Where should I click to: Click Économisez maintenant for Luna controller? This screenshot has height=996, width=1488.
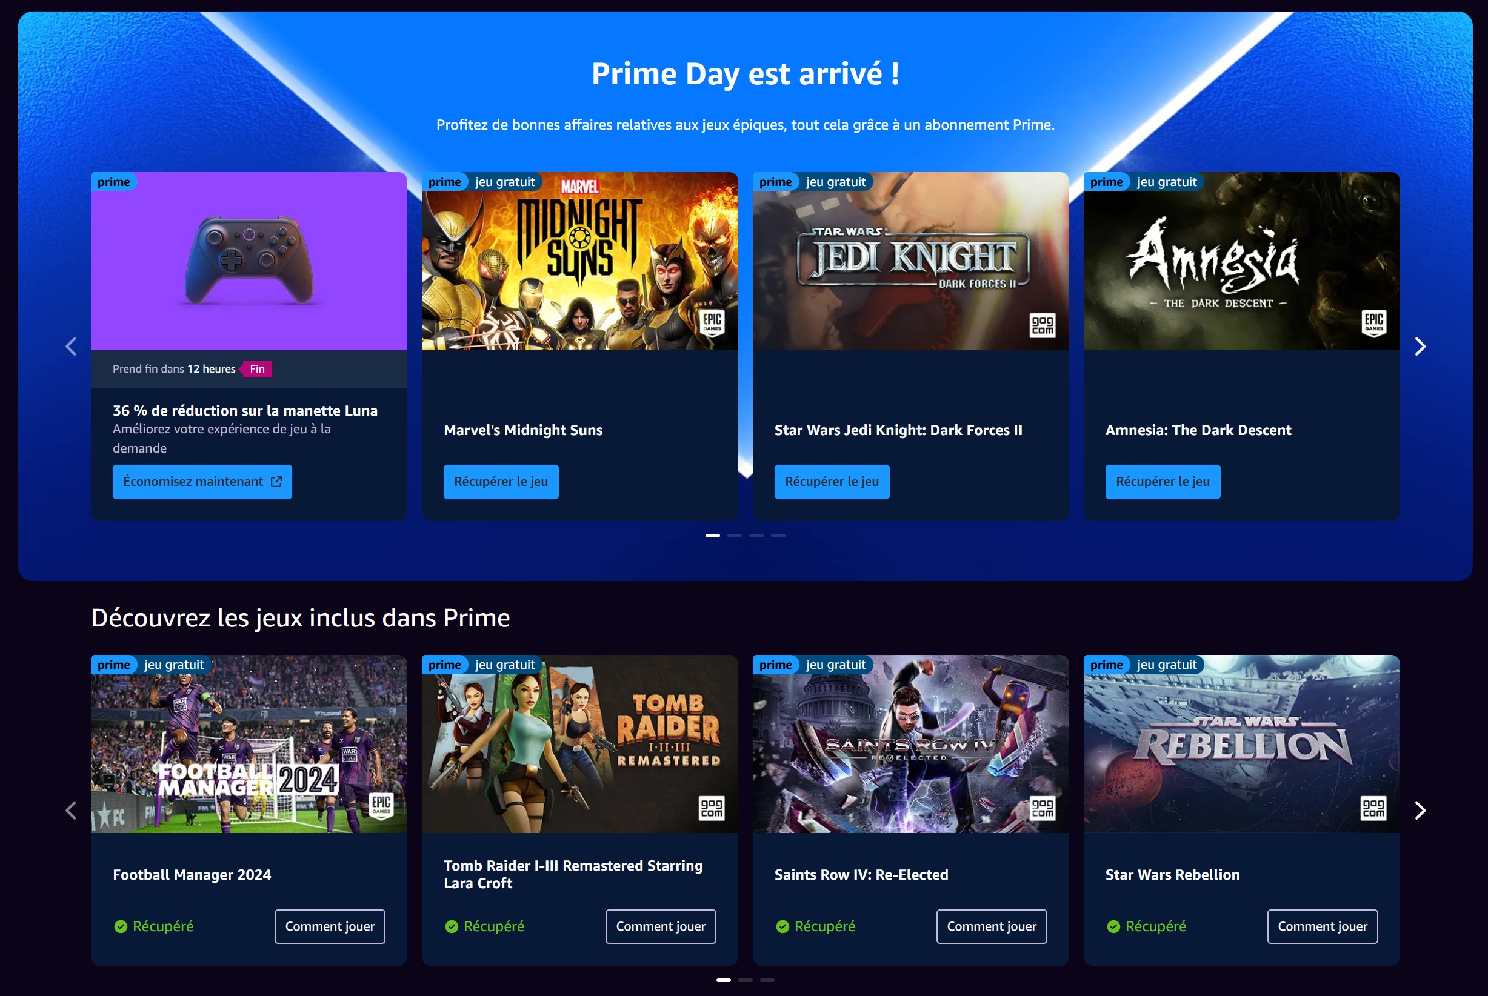pyautogui.click(x=202, y=482)
